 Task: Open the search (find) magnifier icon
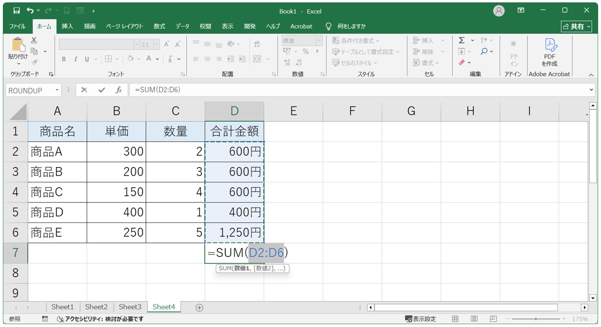(484, 51)
